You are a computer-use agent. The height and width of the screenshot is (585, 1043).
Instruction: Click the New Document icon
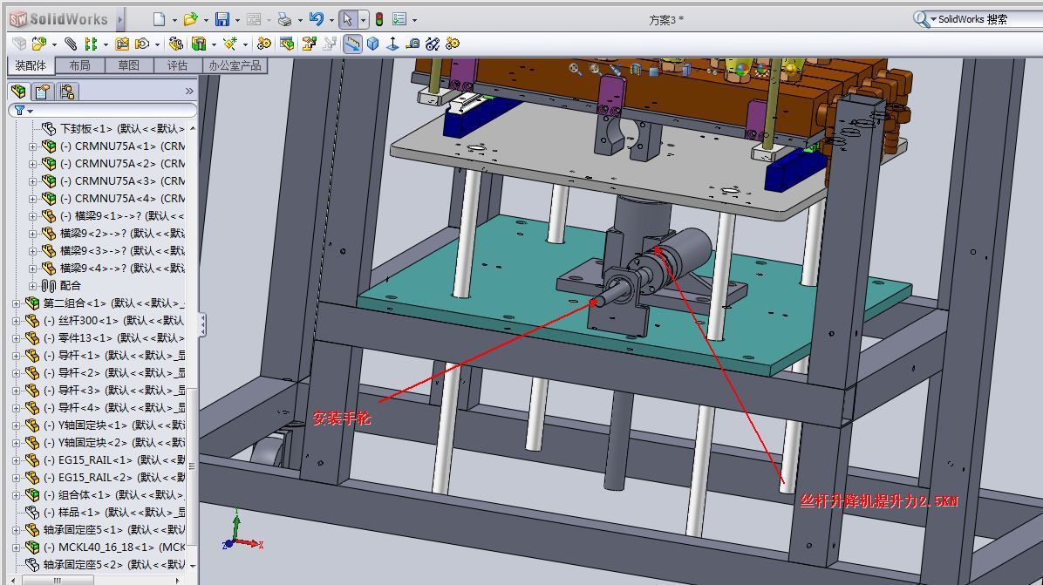click(159, 19)
